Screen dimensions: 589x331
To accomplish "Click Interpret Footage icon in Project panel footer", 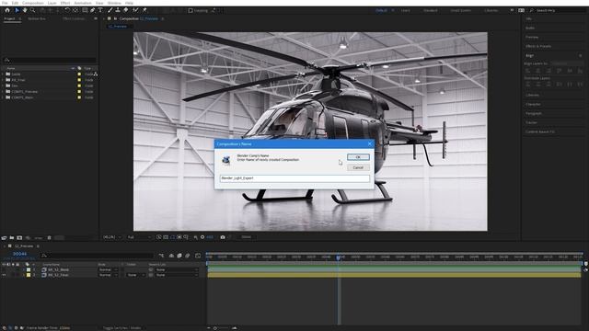I will (4, 237).
